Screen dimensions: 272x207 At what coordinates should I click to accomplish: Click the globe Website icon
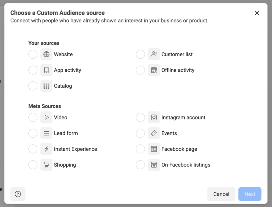pyautogui.click(x=46, y=54)
